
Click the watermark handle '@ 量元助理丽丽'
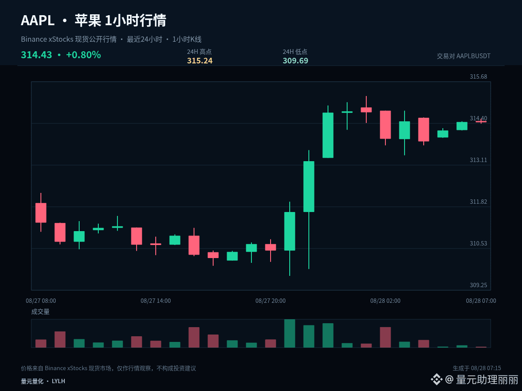[482, 380]
